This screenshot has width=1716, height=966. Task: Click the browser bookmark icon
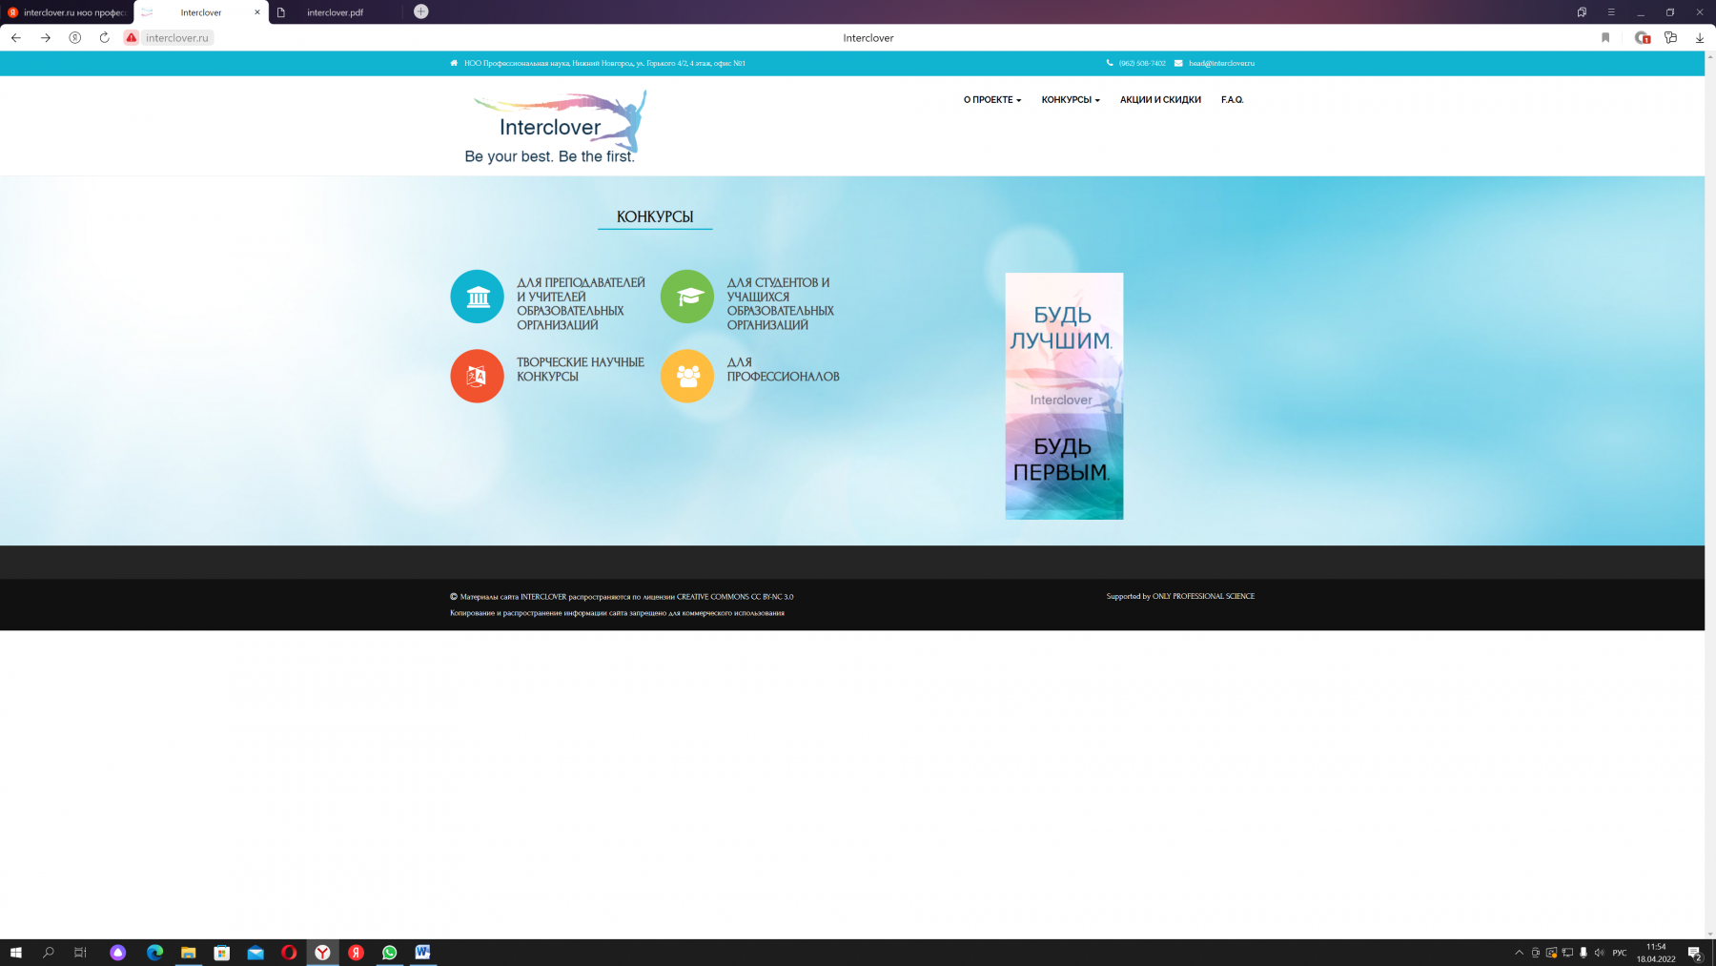coord(1605,38)
